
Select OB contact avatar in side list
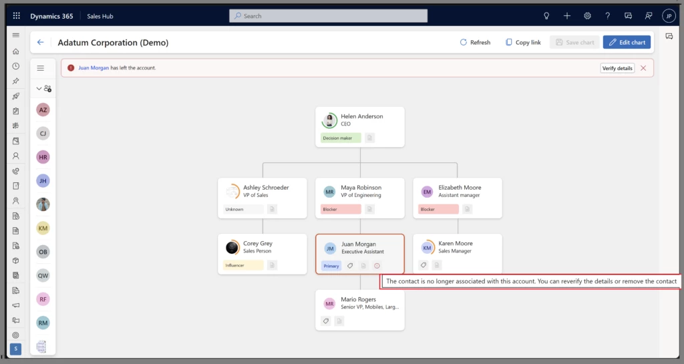pyautogui.click(x=43, y=252)
